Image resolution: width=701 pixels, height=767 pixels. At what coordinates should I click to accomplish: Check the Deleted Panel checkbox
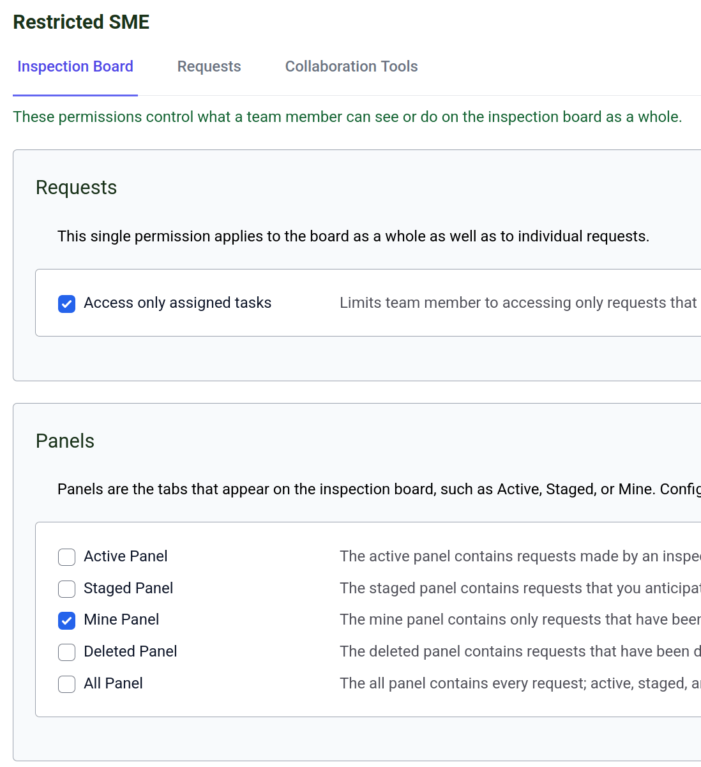(67, 652)
